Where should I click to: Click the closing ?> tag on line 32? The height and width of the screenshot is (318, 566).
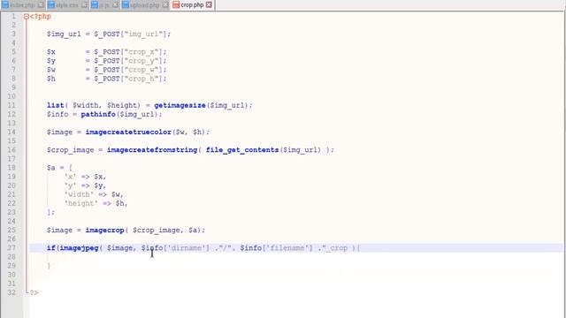coord(34,292)
